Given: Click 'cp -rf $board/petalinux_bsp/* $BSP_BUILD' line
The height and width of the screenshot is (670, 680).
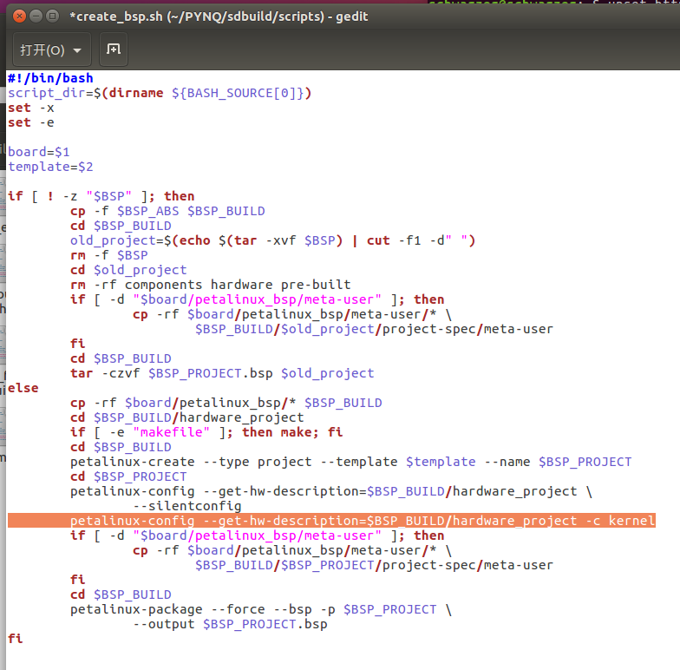Looking at the screenshot, I should pos(226,403).
